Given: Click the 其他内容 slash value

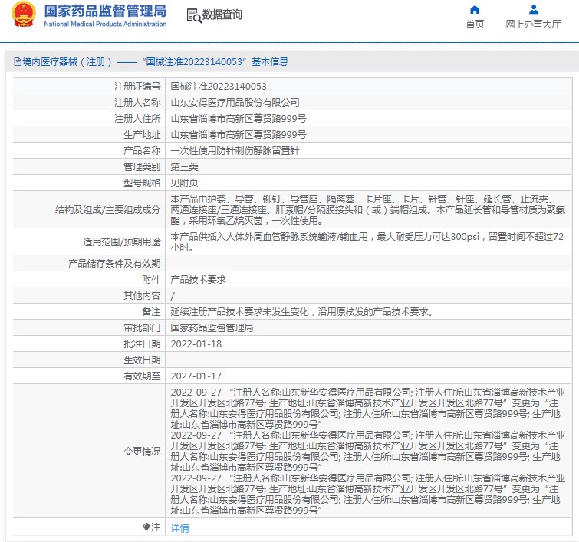Looking at the screenshot, I should click(173, 296).
